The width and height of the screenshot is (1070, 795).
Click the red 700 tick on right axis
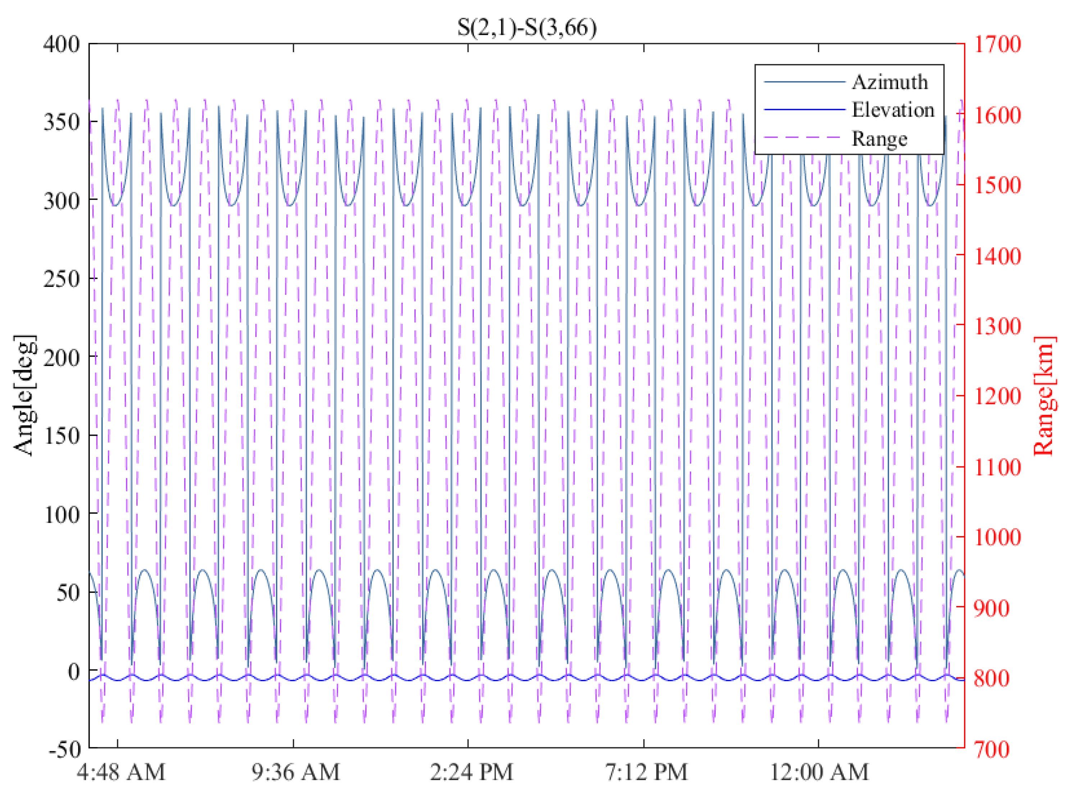point(992,750)
